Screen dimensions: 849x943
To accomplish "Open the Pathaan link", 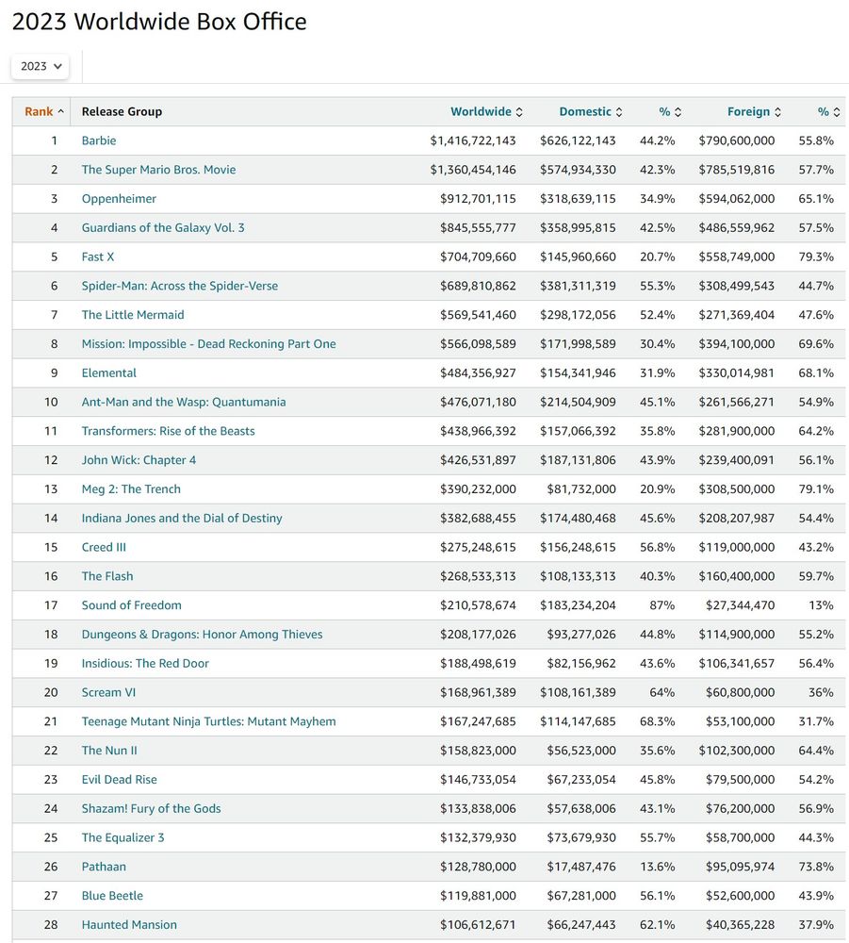I will (x=104, y=867).
